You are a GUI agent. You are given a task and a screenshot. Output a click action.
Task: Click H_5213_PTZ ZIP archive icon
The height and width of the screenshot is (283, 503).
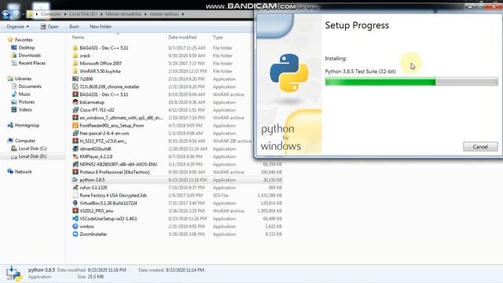coord(75,141)
